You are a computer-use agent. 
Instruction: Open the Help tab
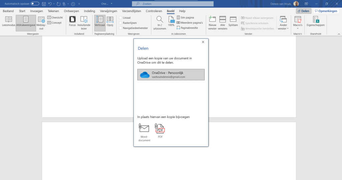(182, 11)
